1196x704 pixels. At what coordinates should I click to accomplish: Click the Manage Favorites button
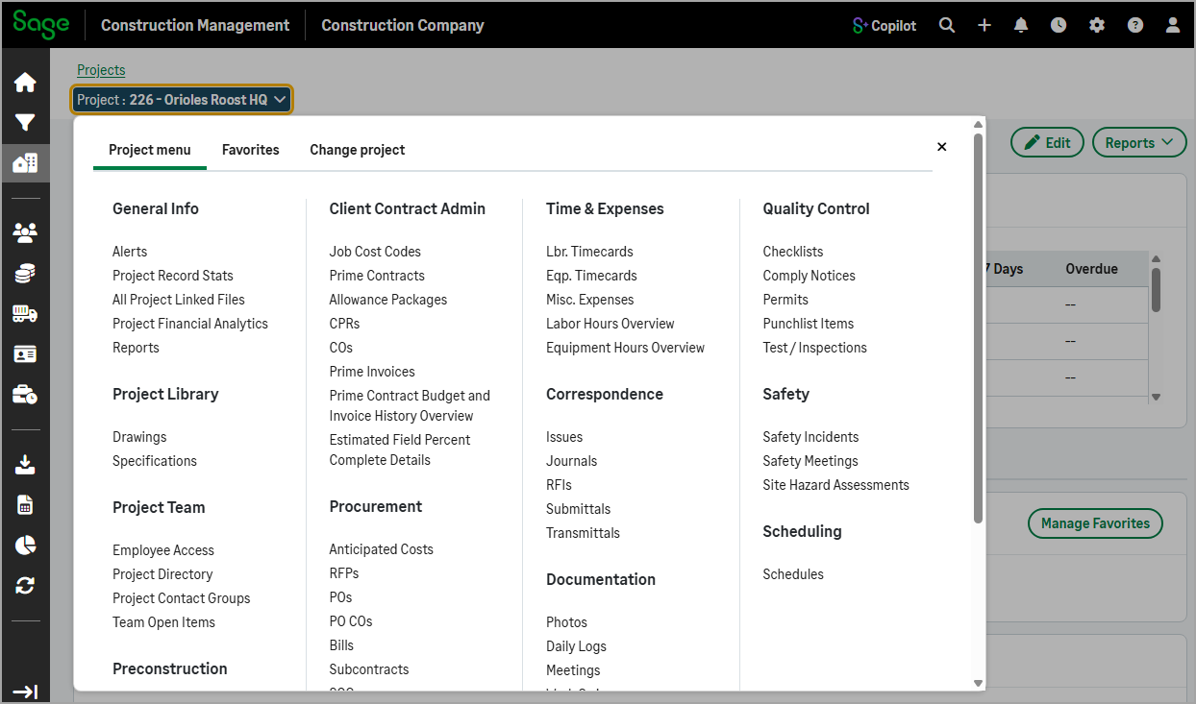(1095, 523)
